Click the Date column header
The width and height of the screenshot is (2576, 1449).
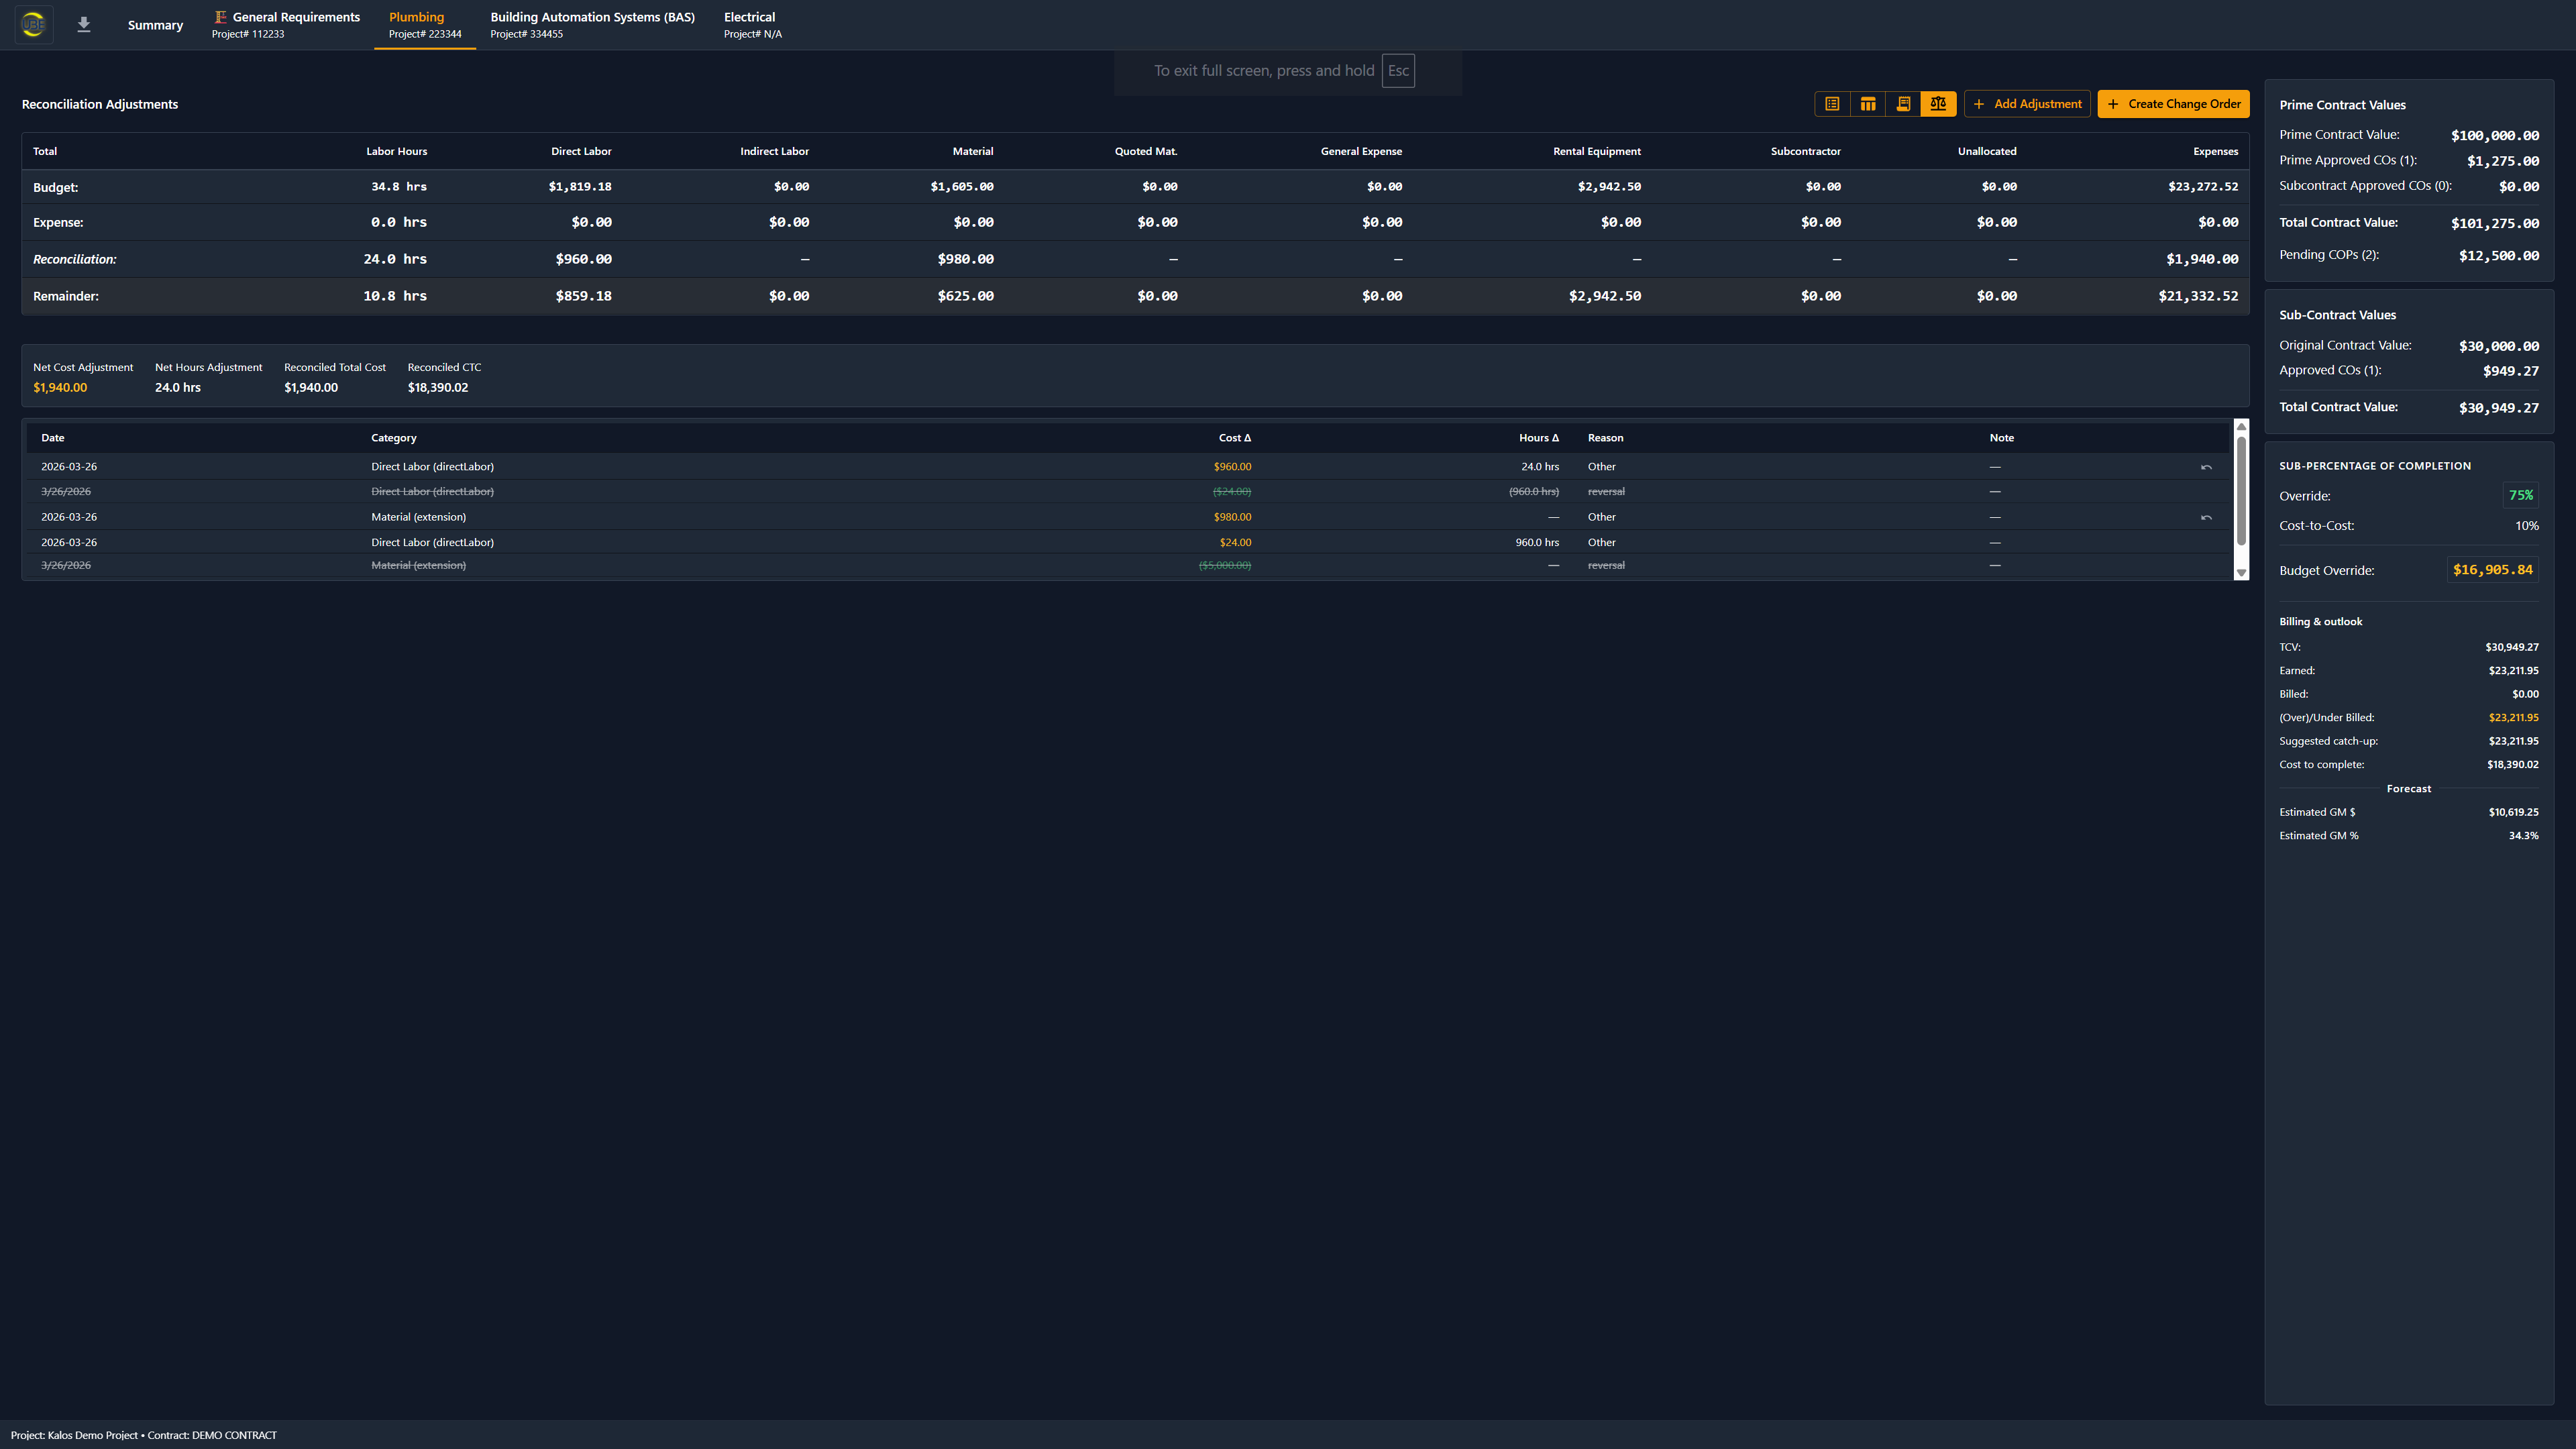53,438
